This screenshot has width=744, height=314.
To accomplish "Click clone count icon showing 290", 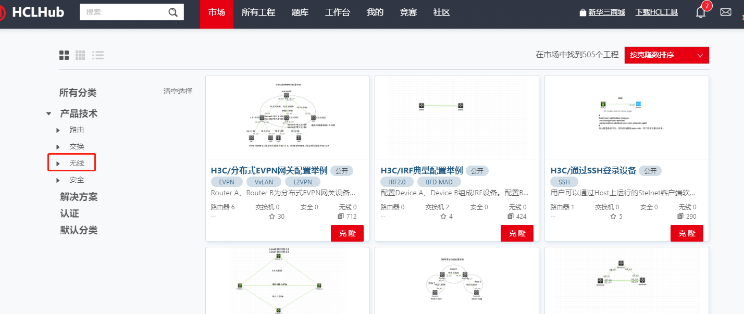I will (x=680, y=216).
